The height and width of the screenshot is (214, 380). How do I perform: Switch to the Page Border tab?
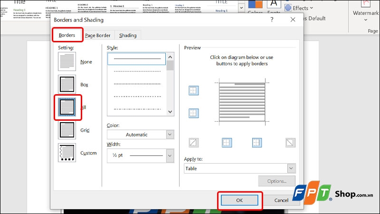click(x=98, y=36)
